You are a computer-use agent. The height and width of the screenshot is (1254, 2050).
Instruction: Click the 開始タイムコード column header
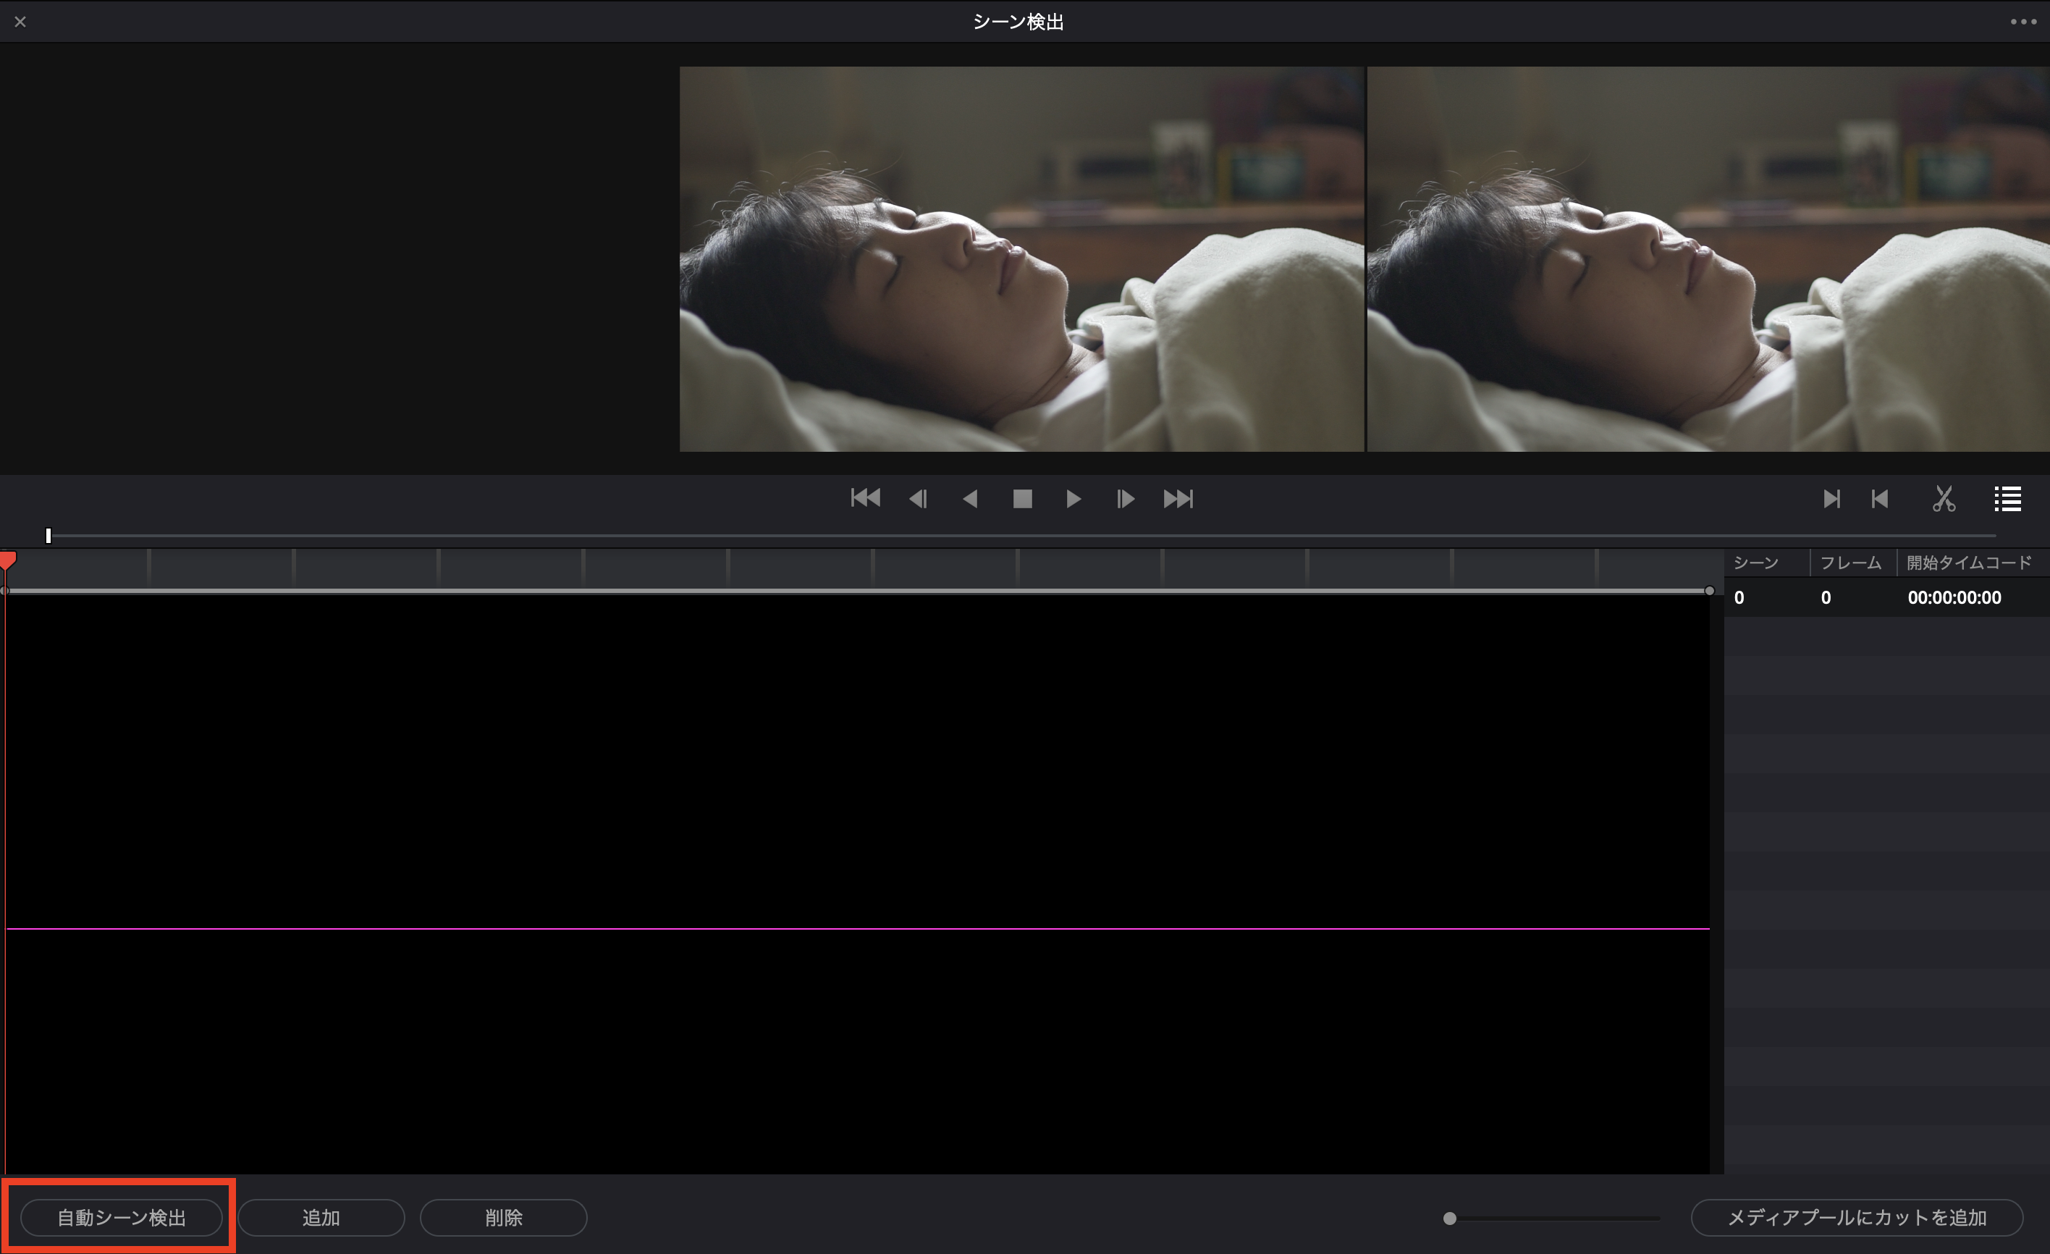pyautogui.click(x=1968, y=563)
